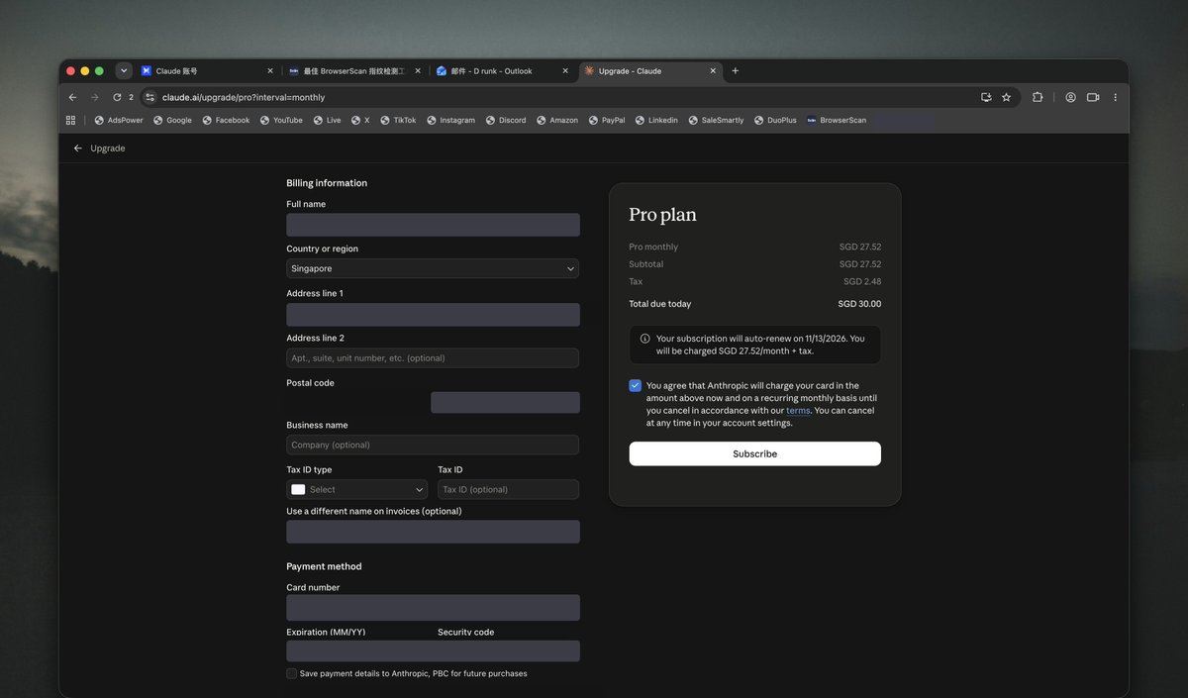Click the Card number field
Image resolution: width=1188 pixels, height=698 pixels.
coord(433,608)
